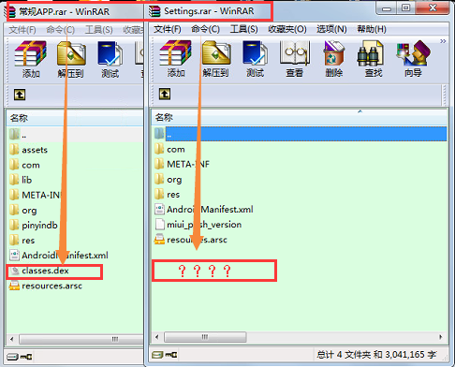The height and width of the screenshot is (367, 455).
Task: Select assets folder in 常规APP.rar
Action: [28, 150]
